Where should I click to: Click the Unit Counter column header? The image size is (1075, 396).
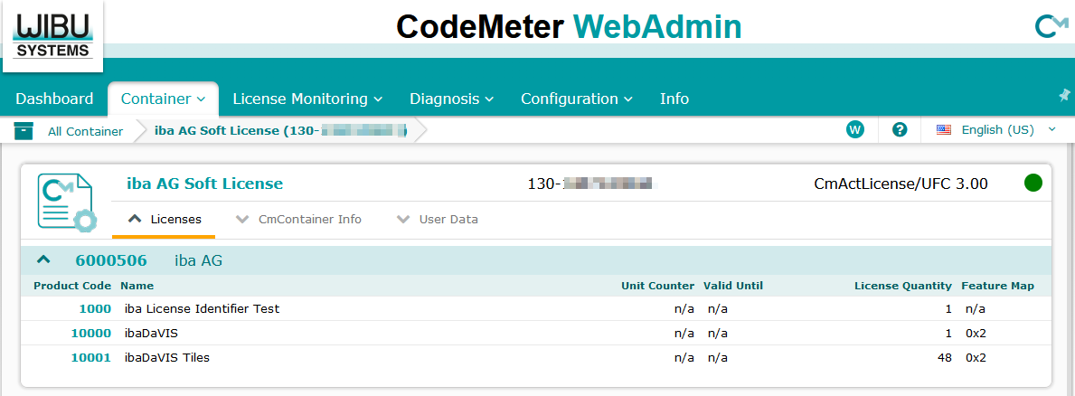pyautogui.click(x=658, y=286)
